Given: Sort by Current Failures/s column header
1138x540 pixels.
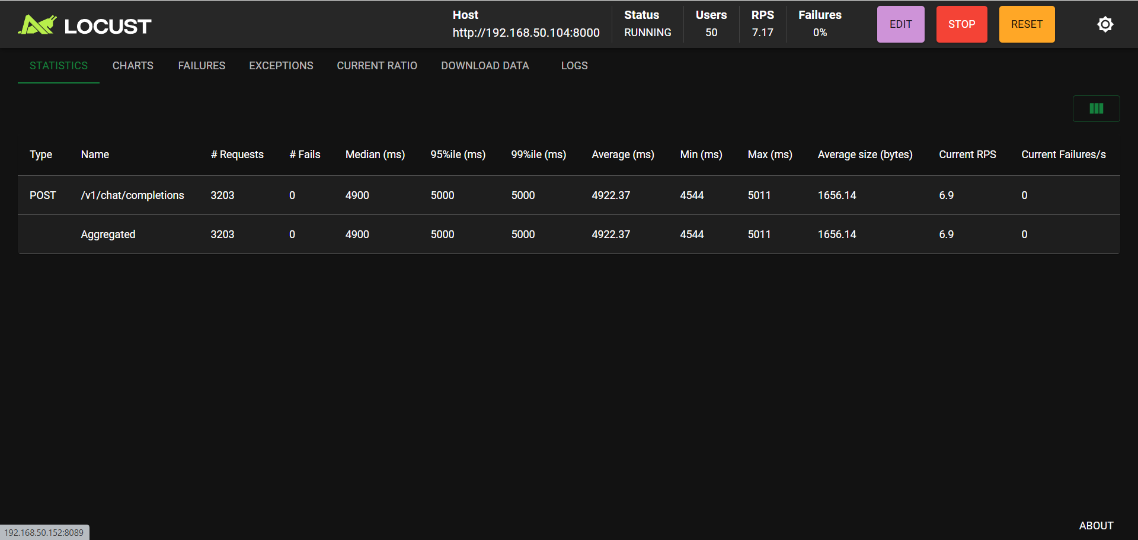Looking at the screenshot, I should click(x=1063, y=155).
